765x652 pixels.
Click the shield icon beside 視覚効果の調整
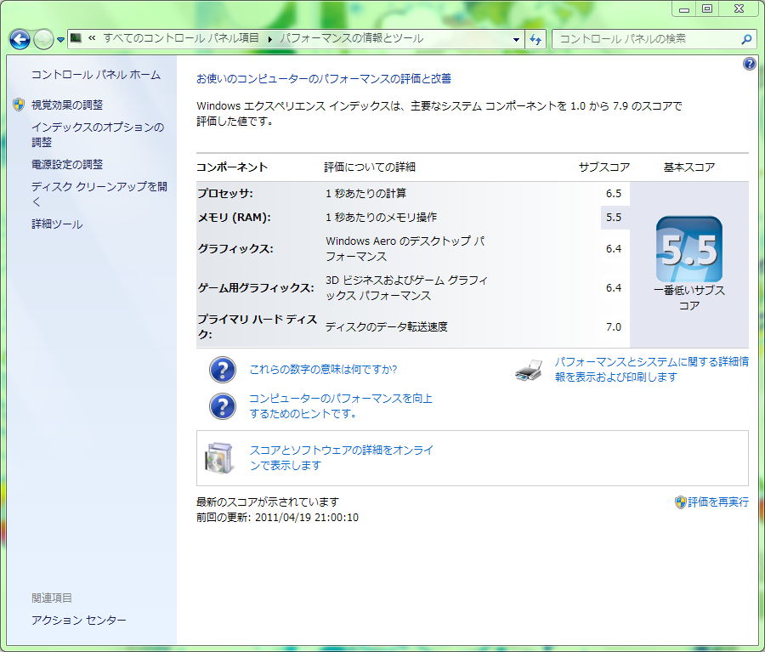point(19,105)
